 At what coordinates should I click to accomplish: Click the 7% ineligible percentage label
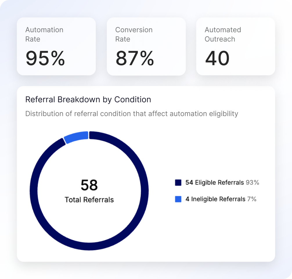pos(252,199)
